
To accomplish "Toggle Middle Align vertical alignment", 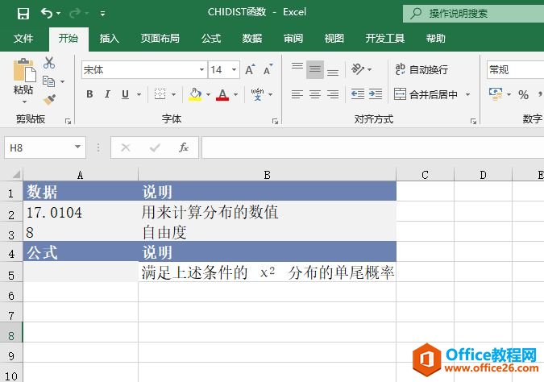I will pyautogui.click(x=315, y=69).
